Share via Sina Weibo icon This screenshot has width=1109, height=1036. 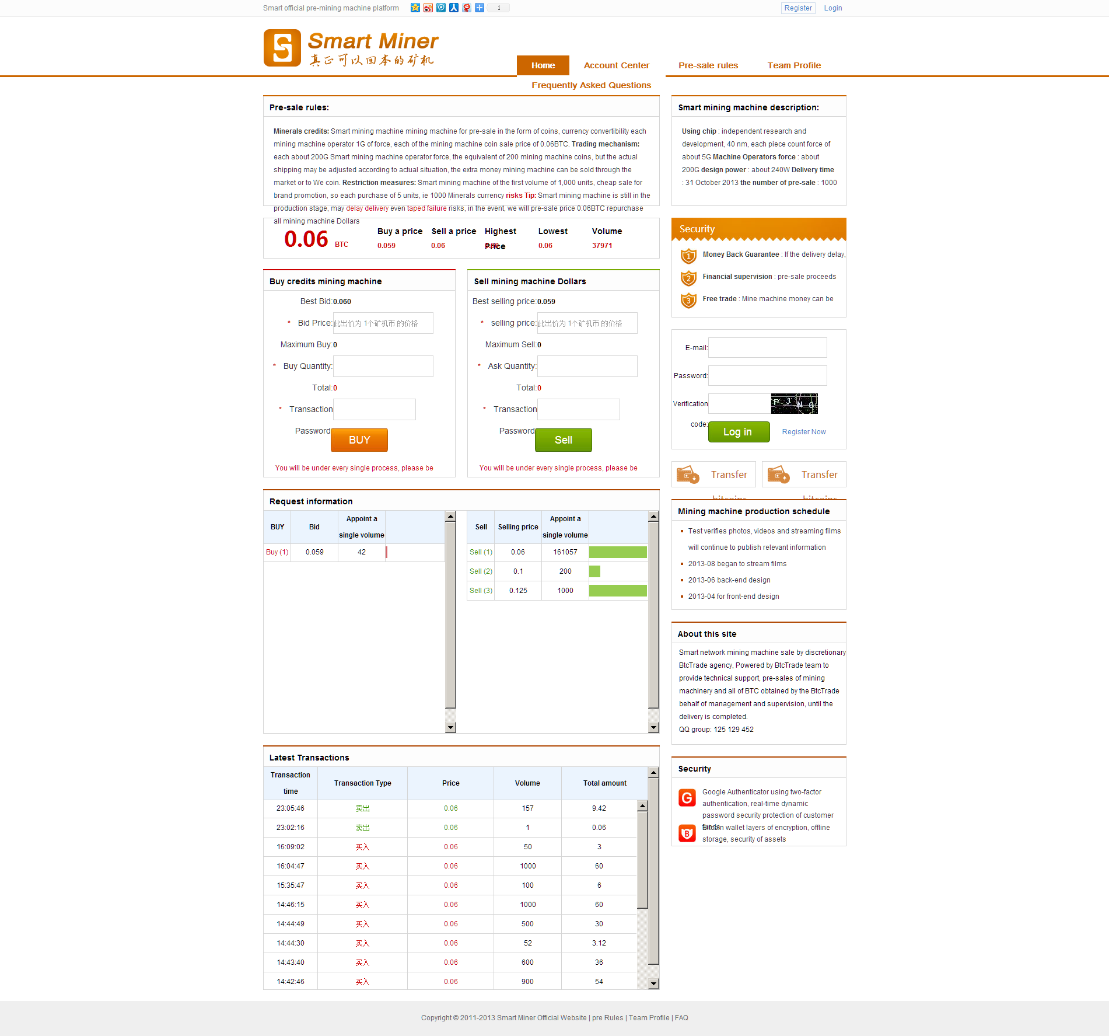click(428, 8)
